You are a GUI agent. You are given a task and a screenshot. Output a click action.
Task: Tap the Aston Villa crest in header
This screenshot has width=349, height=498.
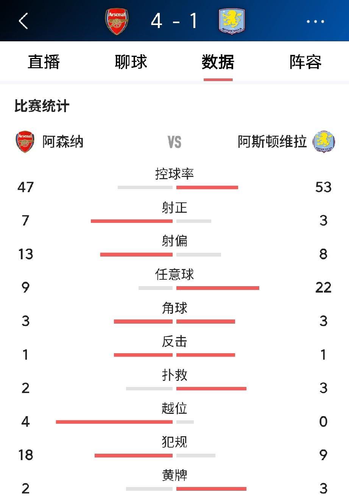tap(232, 21)
